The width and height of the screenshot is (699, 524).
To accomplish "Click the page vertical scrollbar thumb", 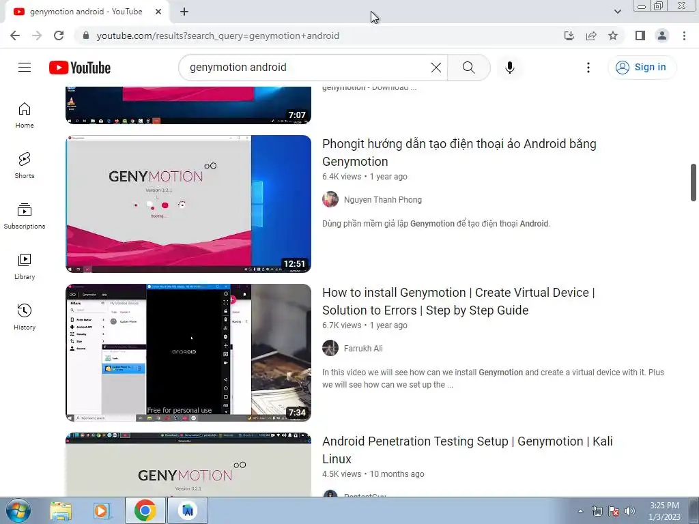I will [x=694, y=182].
